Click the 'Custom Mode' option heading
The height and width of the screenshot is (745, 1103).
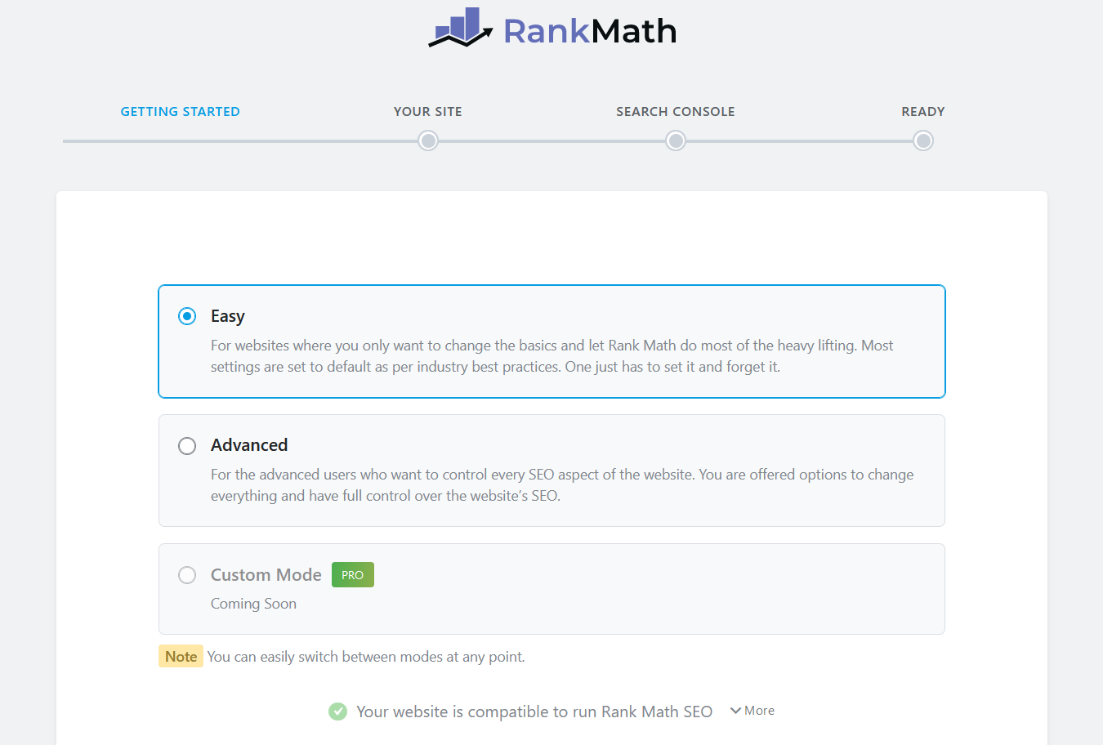(266, 575)
